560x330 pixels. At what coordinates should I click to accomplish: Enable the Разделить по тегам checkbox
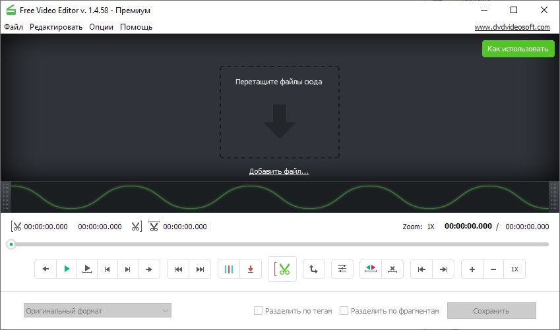coord(258,311)
